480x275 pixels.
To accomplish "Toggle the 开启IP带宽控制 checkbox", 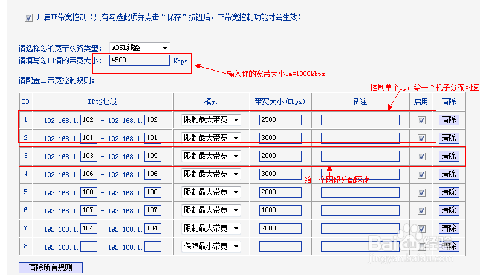I will [28, 17].
